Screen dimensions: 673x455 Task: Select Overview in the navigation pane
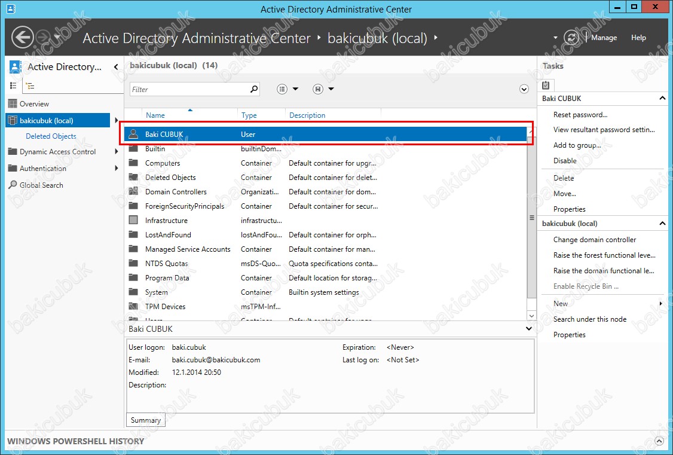point(34,104)
